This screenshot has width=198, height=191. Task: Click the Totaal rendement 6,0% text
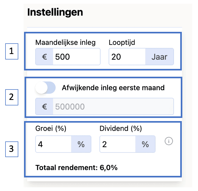[76, 167]
